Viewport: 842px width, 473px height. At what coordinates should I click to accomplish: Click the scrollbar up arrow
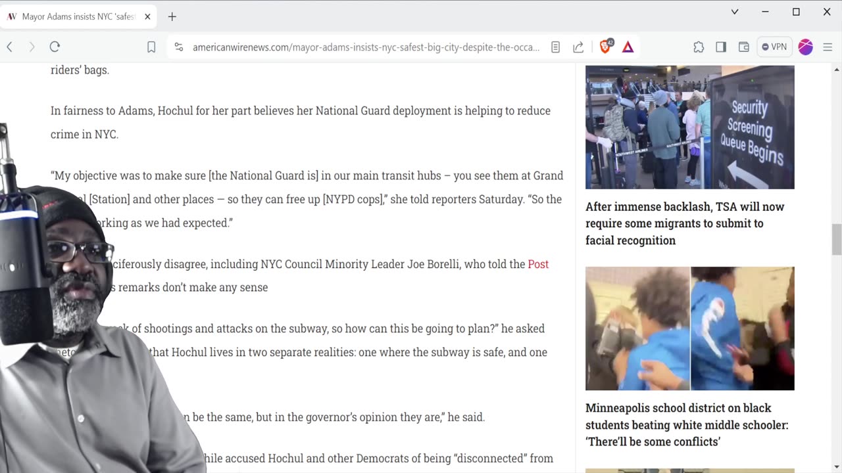tap(837, 69)
